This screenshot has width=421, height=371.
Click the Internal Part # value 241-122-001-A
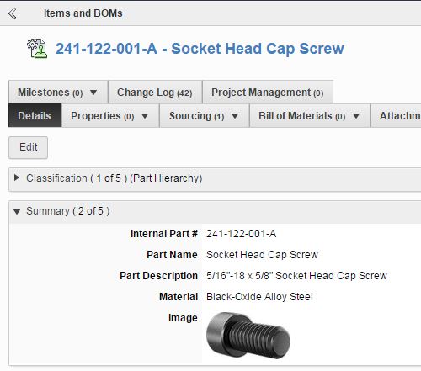pyautogui.click(x=242, y=234)
